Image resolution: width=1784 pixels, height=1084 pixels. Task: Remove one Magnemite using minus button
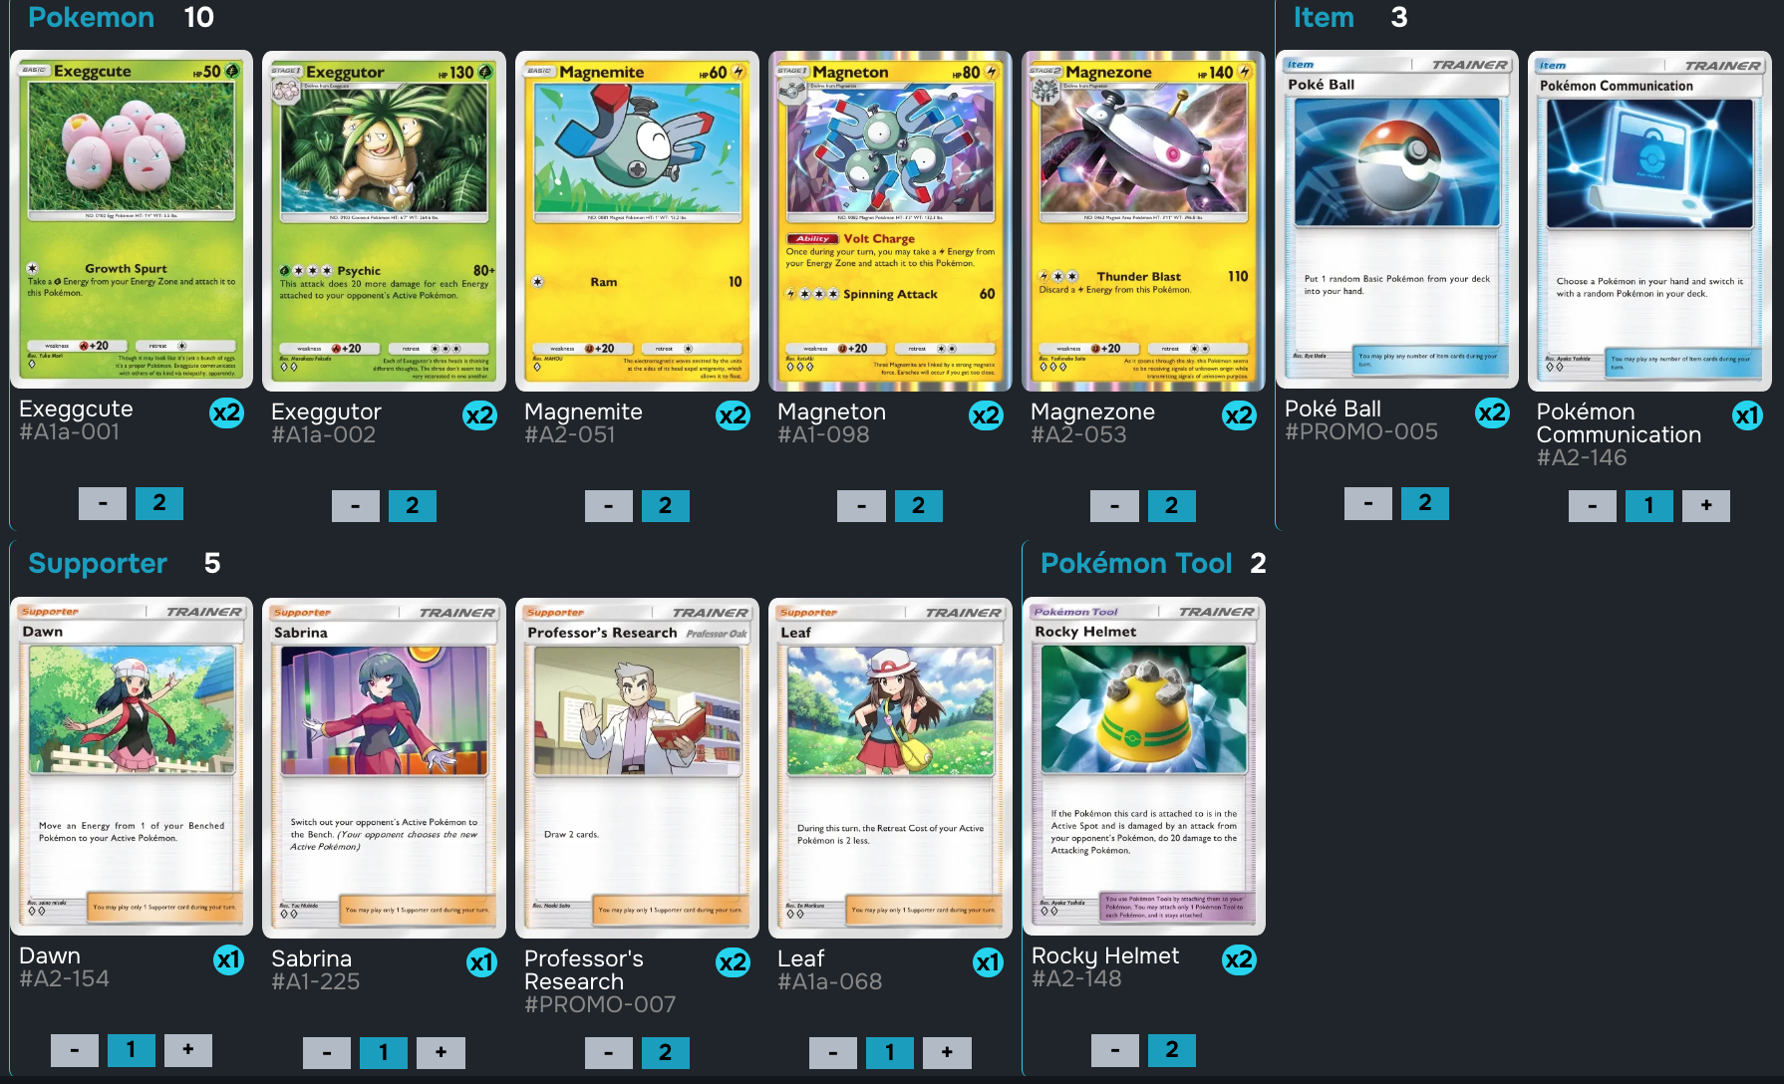click(x=608, y=505)
